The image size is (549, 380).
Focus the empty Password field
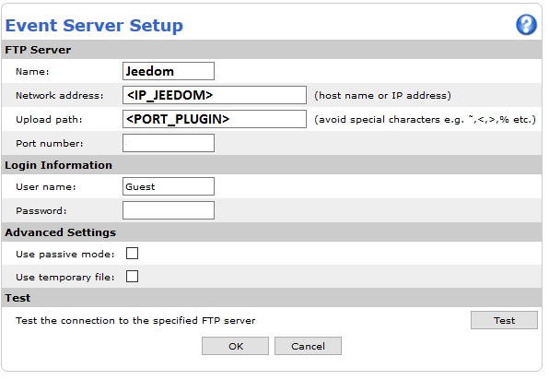(x=169, y=210)
